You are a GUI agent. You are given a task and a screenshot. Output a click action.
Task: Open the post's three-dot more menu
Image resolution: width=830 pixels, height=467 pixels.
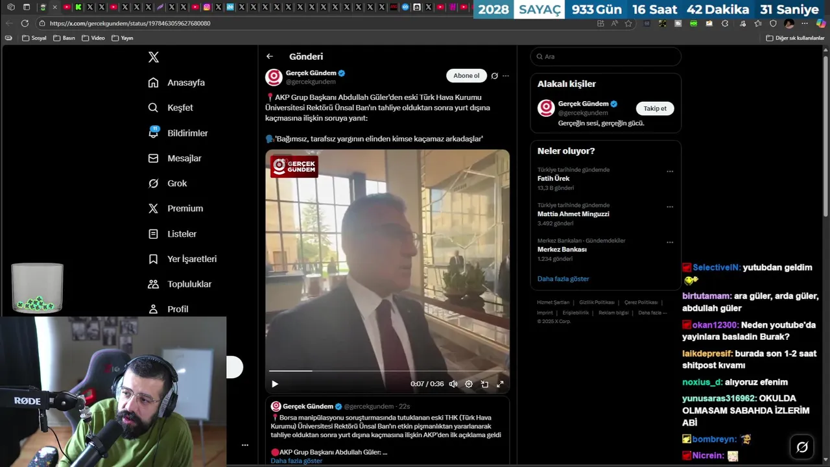(506, 76)
